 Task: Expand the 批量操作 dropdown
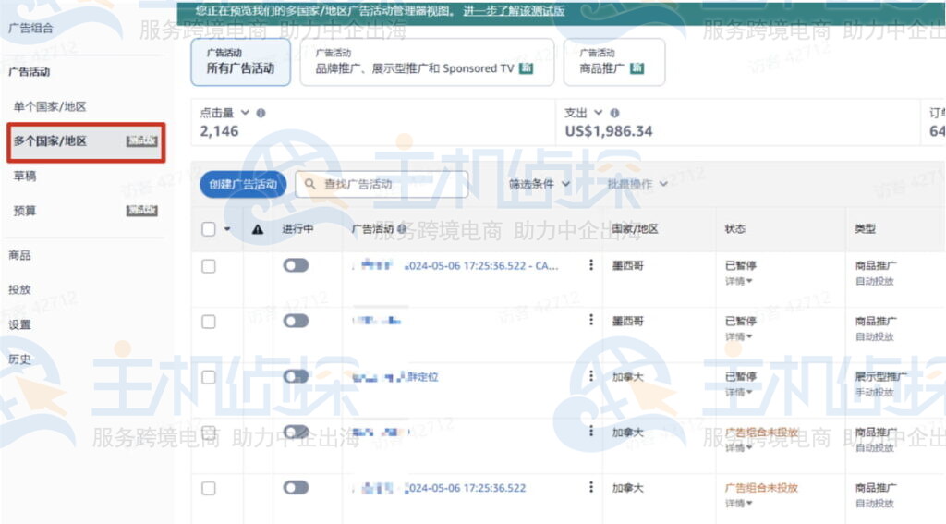point(637,184)
